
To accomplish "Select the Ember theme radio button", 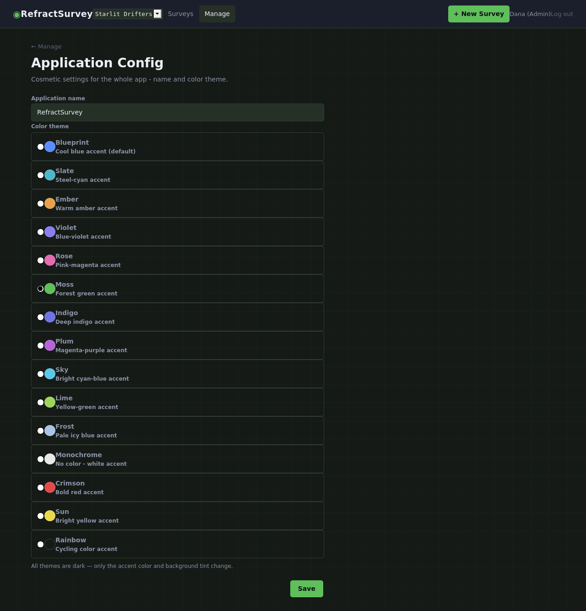I will [40, 203].
